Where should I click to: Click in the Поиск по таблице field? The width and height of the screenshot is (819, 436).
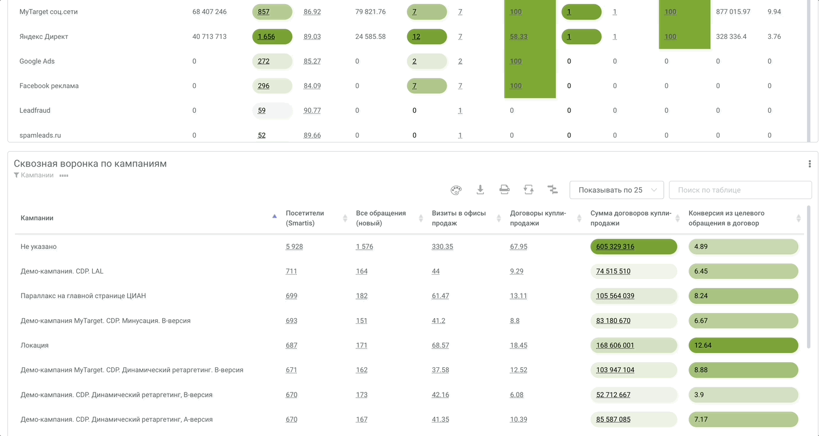(740, 190)
